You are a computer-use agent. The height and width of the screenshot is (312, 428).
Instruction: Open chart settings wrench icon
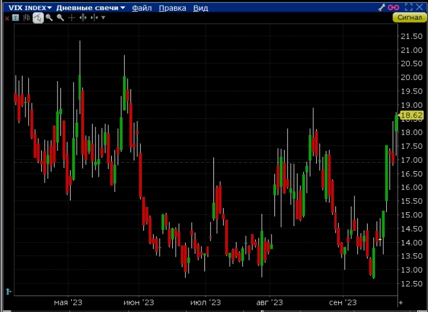pos(382,7)
